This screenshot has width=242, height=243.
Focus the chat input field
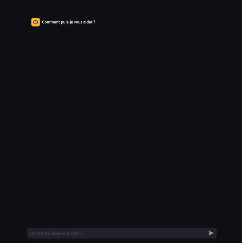[x=122, y=233]
